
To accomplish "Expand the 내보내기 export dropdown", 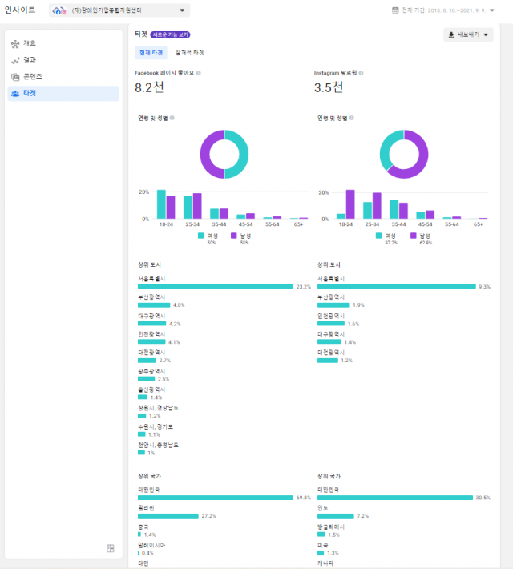I will (x=468, y=35).
